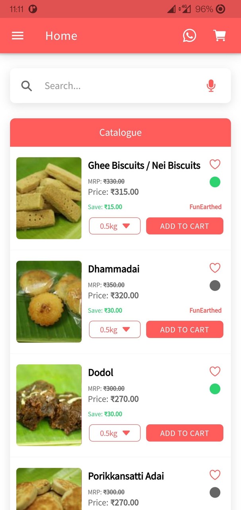Start a voice search with the microphone
Viewport: 241px width, 510px height.
[211, 86]
